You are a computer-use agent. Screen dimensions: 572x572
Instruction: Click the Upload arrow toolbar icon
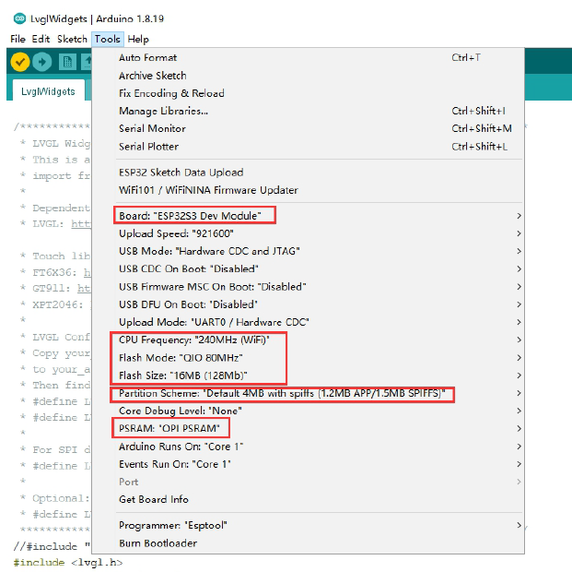[x=42, y=62]
